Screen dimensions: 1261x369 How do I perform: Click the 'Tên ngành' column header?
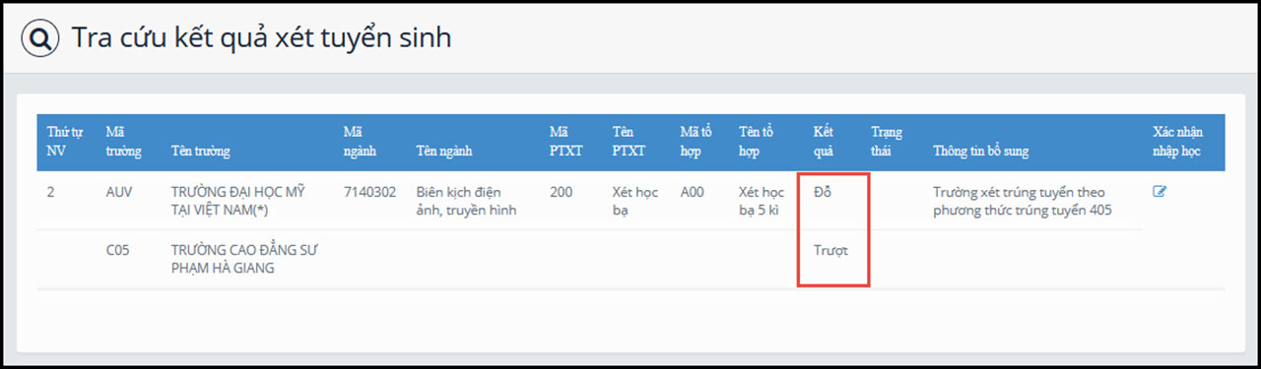point(444,152)
